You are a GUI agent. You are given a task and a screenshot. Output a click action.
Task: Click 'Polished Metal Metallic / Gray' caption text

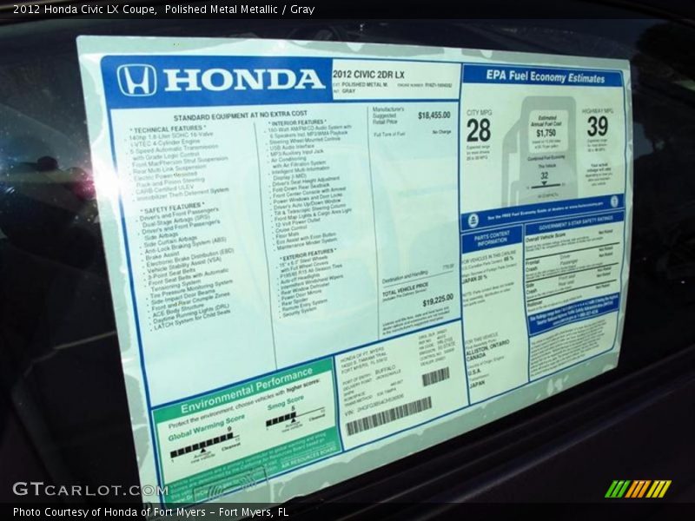240,10
